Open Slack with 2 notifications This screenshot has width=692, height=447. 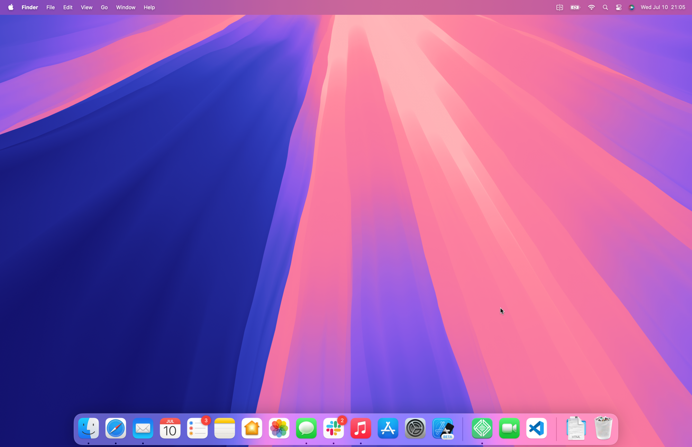(334, 428)
